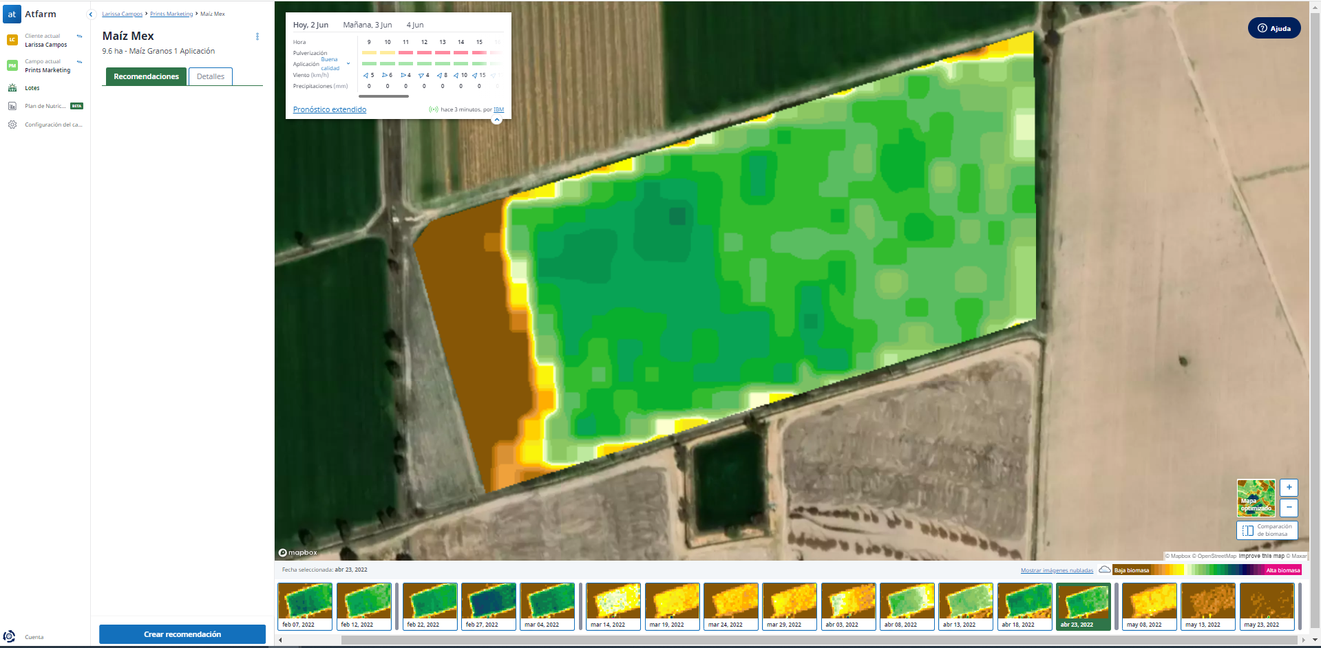The image size is (1321, 648).
Task: Click the switch icon beside Cliente actual
Action: pyautogui.click(x=79, y=36)
